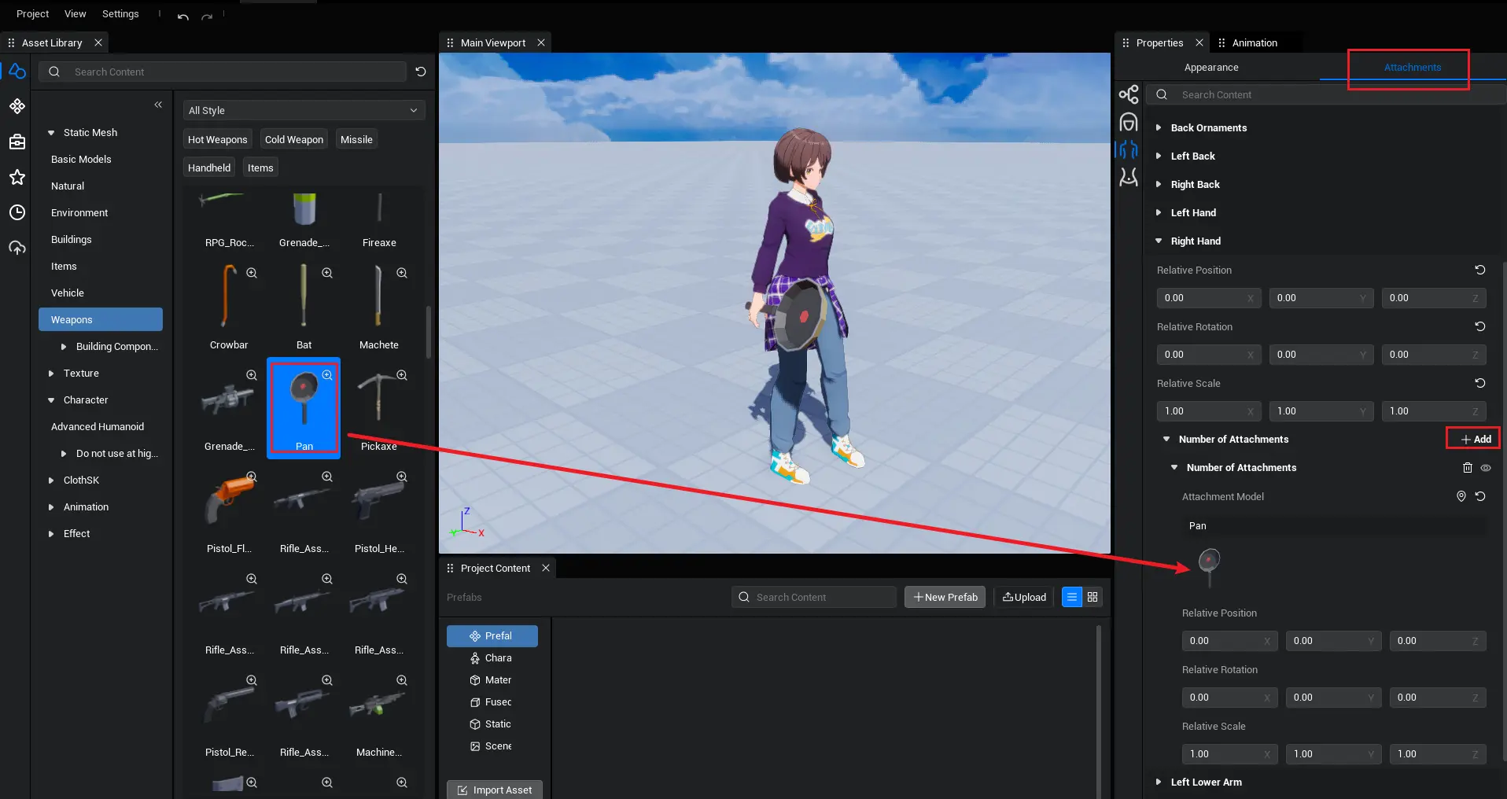Image resolution: width=1507 pixels, height=799 pixels.
Task: Filter assets by Items tag
Action: coord(260,168)
